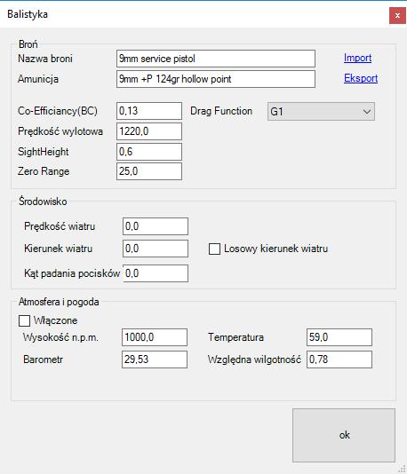Edit the Temperatura field
Image resolution: width=407 pixels, height=474 pixels.
(x=339, y=337)
